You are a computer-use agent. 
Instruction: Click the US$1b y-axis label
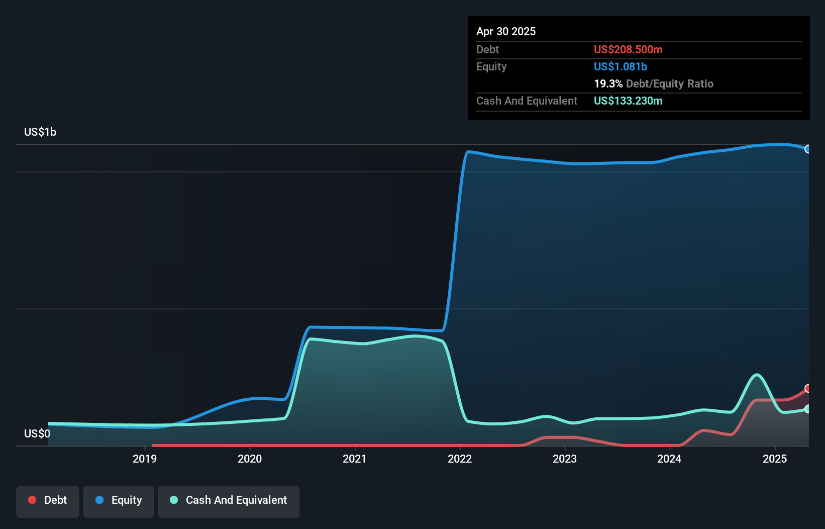click(x=40, y=132)
